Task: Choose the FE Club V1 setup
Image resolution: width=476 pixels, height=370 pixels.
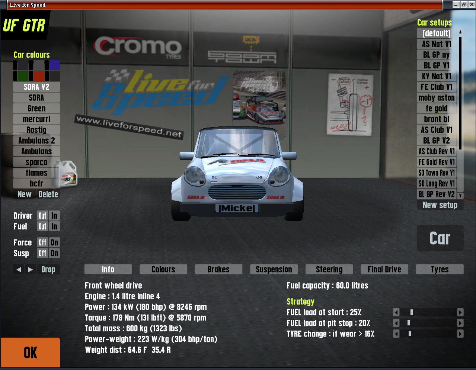Action: [x=437, y=87]
